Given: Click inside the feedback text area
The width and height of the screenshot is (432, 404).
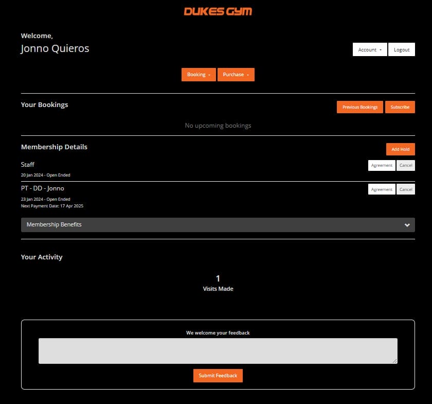Looking at the screenshot, I should pos(218,351).
